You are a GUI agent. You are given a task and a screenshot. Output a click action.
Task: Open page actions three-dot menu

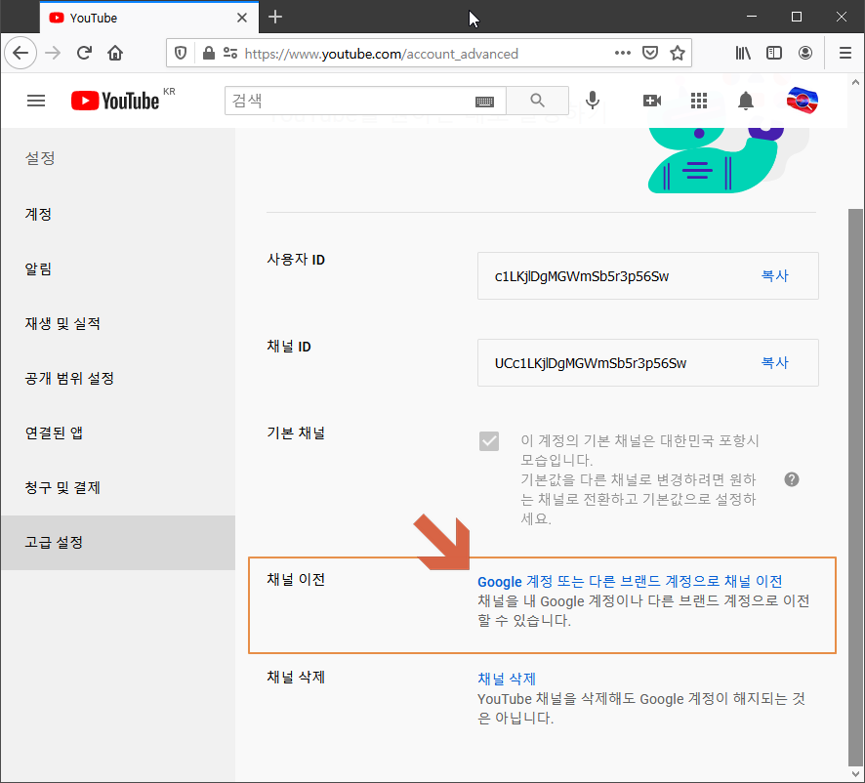point(623,53)
